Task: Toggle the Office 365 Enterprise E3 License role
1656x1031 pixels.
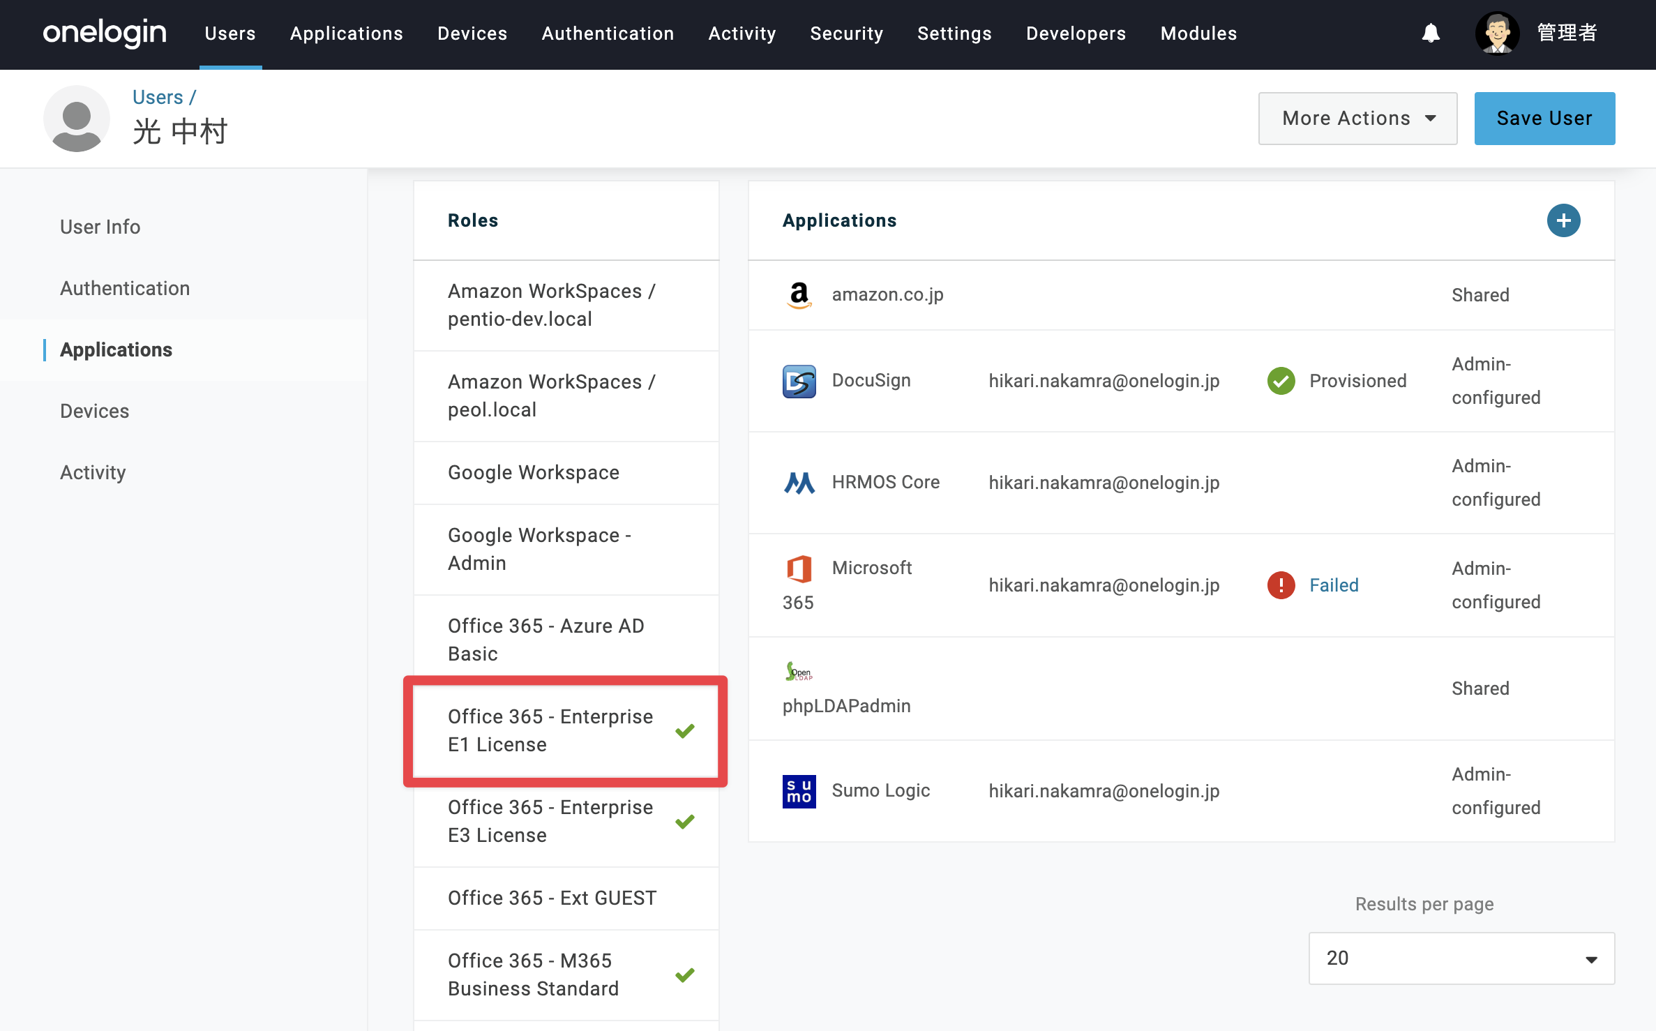Action: (x=566, y=822)
